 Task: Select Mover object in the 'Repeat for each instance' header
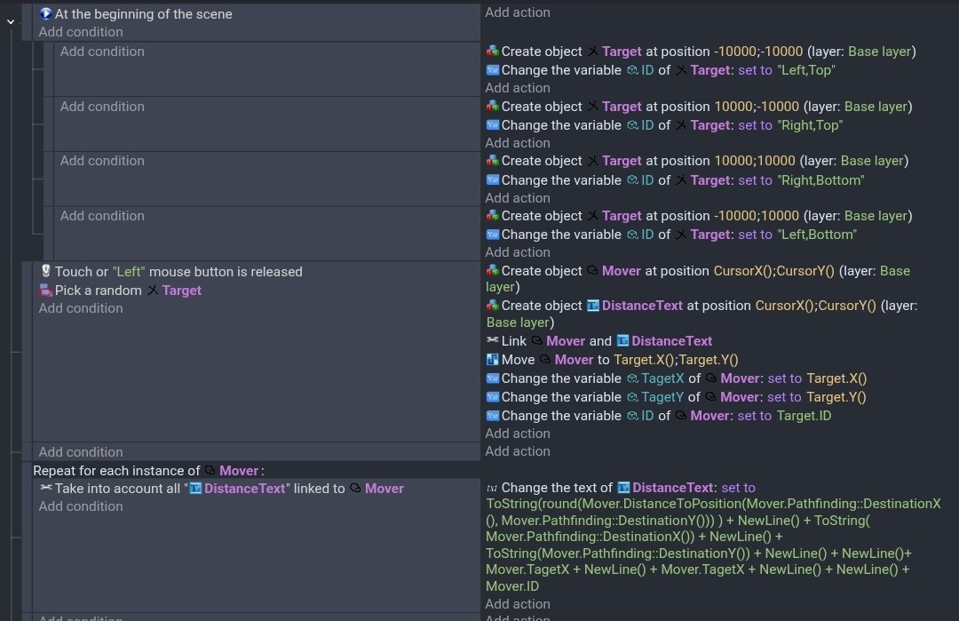[x=238, y=471]
